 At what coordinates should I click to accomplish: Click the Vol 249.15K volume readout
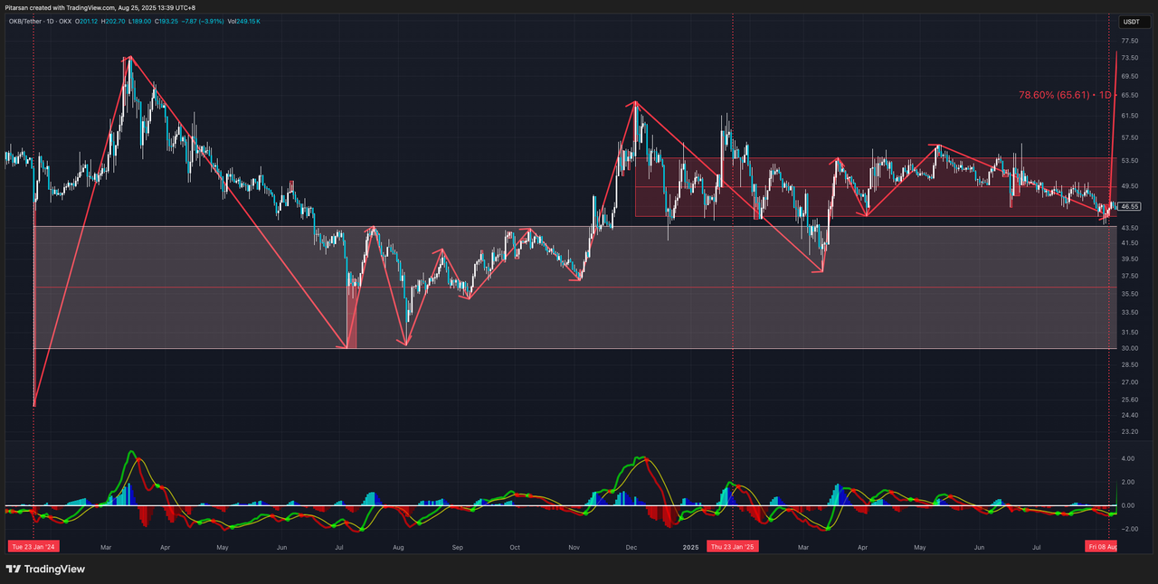(x=242, y=21)
